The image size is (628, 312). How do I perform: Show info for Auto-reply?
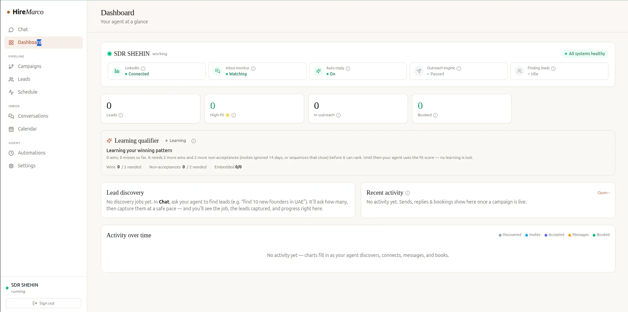click(x=348, y=68)
